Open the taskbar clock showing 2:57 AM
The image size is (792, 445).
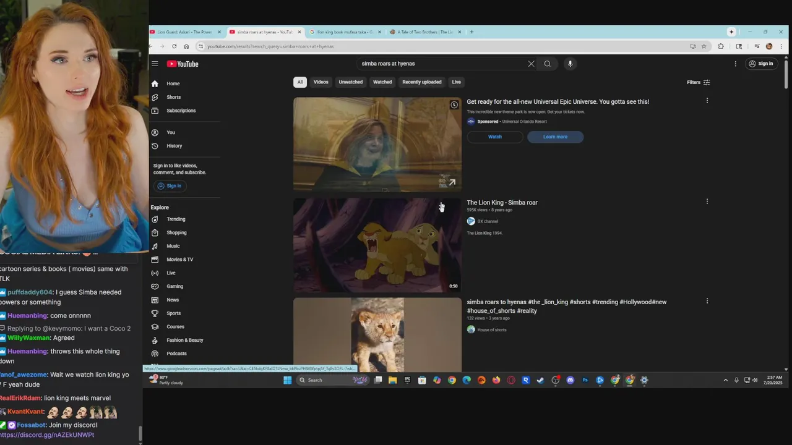coord(774,380)
